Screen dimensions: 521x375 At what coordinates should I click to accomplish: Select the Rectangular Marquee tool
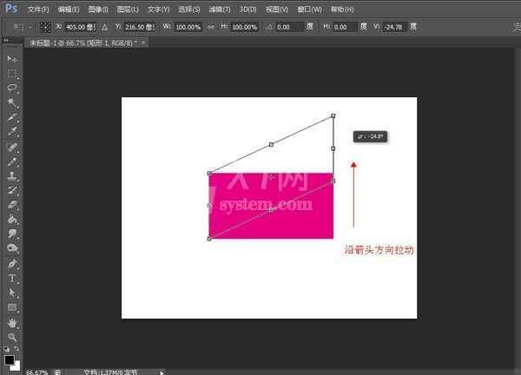(12, 74)
